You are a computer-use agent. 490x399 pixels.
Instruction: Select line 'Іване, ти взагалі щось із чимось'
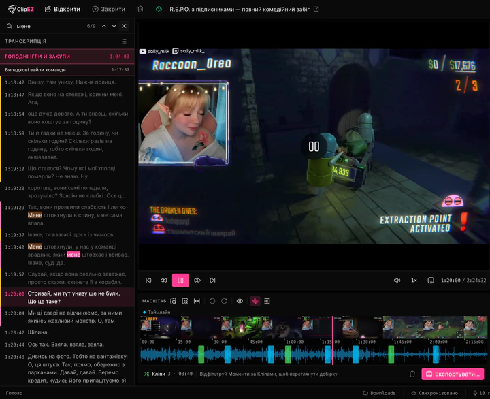[x=67, y=234]
